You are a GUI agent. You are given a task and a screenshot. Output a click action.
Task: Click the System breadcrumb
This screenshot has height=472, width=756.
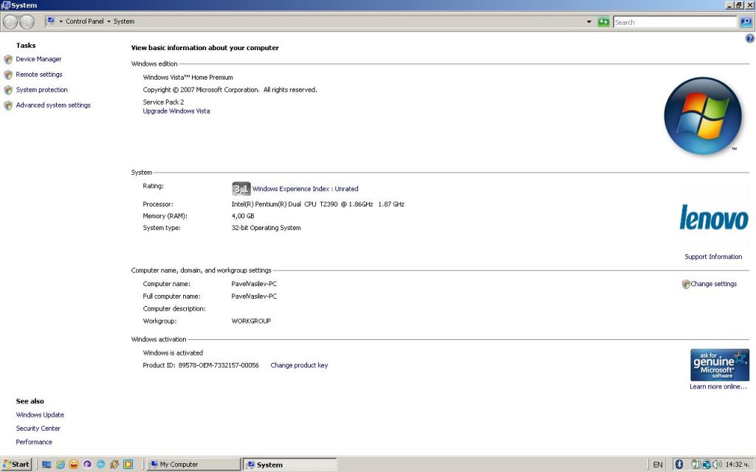pyautogui.click(x=124, y=21)
